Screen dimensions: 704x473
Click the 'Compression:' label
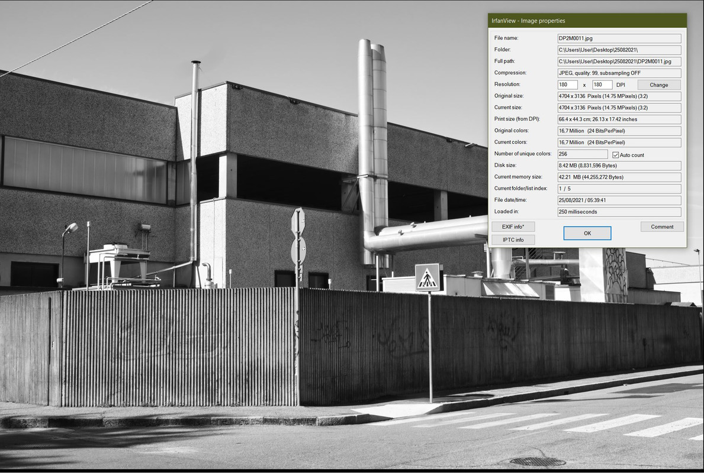(510, 73)
